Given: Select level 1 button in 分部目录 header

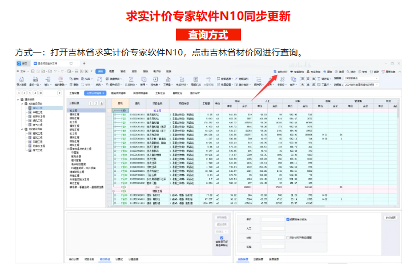Looking at the screenshot, I should coord(91,103).
